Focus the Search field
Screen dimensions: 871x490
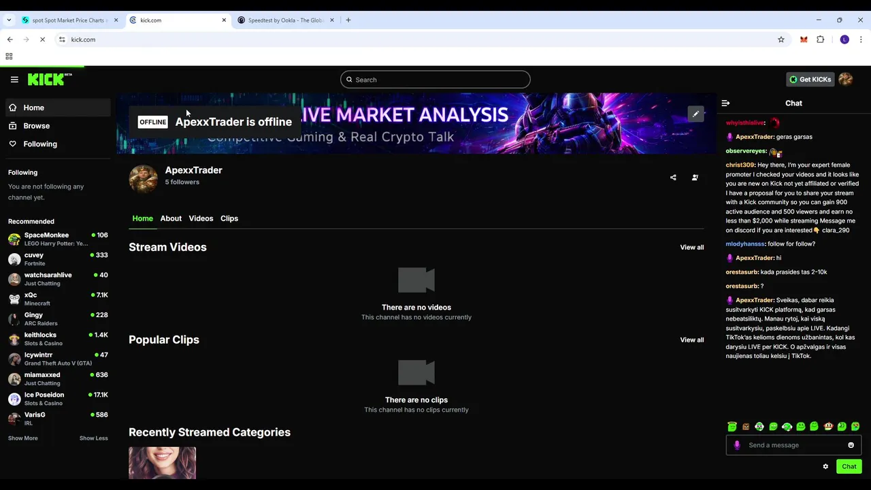tap(435, 80)
